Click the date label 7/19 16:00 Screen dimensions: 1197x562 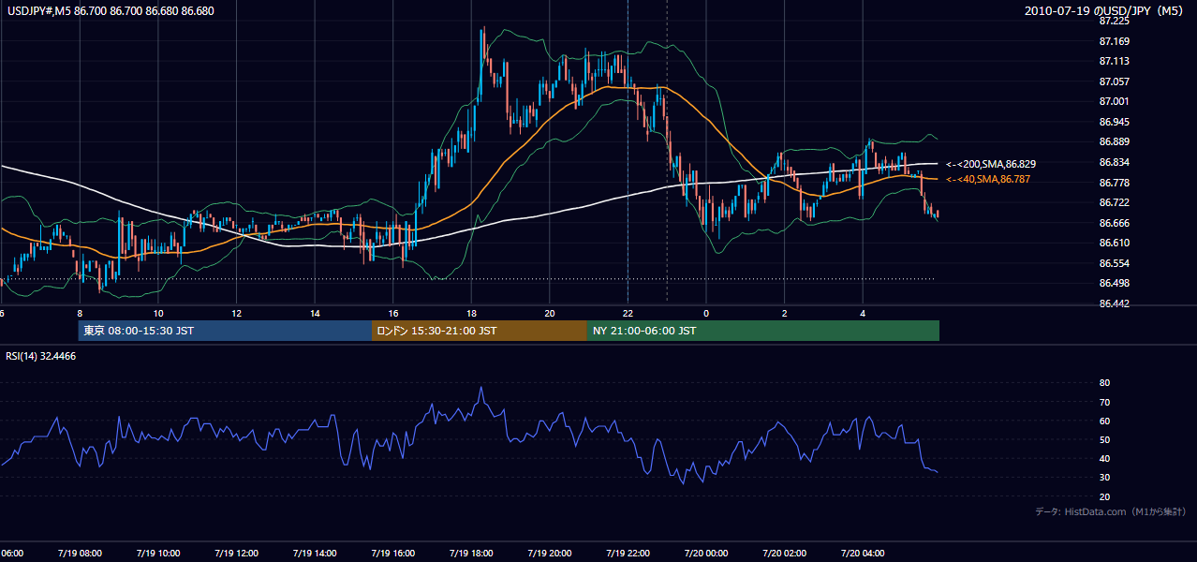[392, 554]
